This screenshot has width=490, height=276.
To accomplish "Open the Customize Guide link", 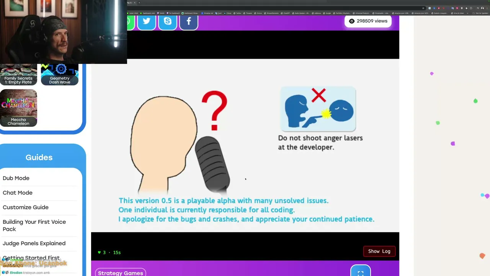I will pos(26,207).
